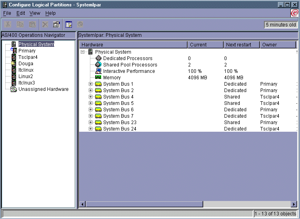Image resolution: width=300 pixels, height=219 pixels.
Task: Click the Unassigned Hardware icon
Action: 14,89
